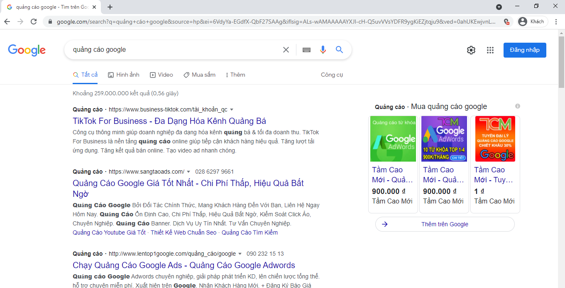Submit search using magnifier icon

pyautogui.click(x=339, y=50)
